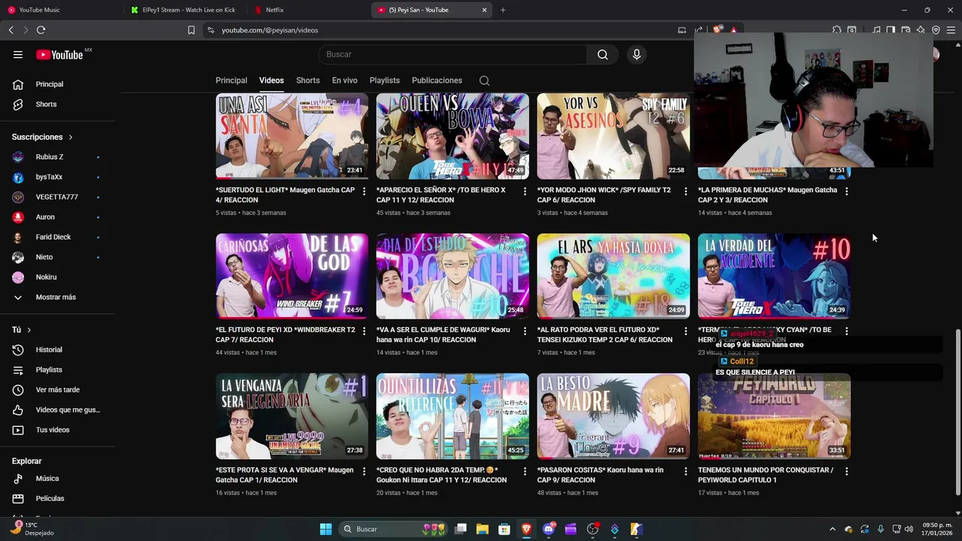Open options menu for EL FUTURO DE PEYI video
The width and height of the screenshot is (962, 541).
364,331
